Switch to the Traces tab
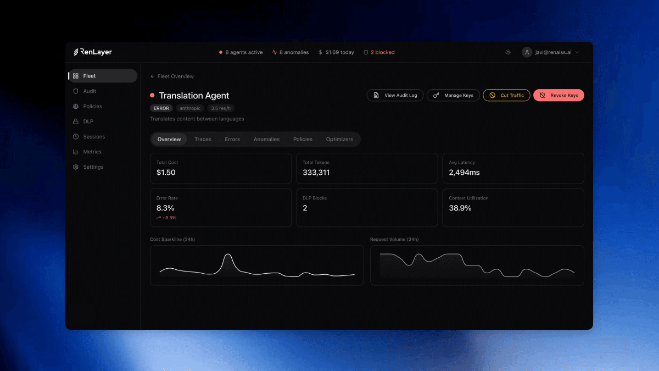659x371 pixels. [x=203, y=139]
